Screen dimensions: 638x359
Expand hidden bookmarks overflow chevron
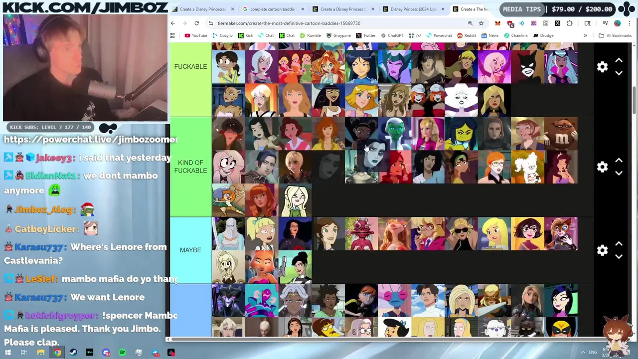(585, 35)
